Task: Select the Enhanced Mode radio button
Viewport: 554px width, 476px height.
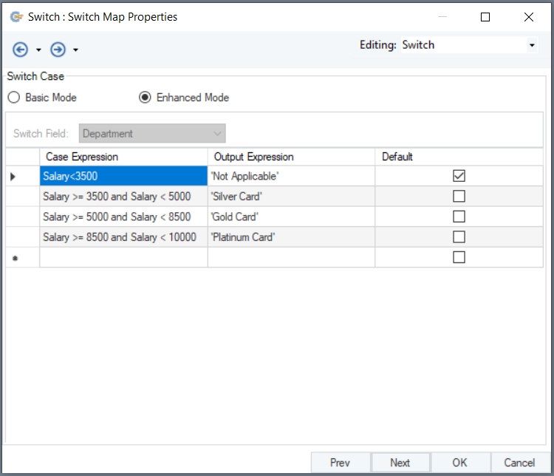Action: point(146,98)
